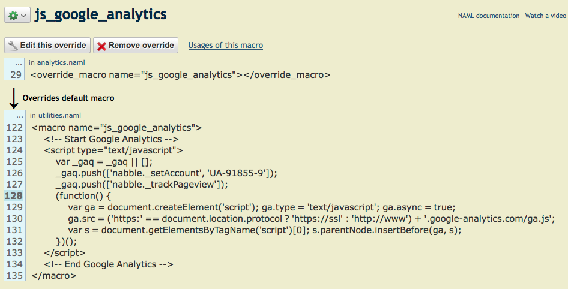Screen dimensions: 568x289
Task: Click line number 130
Action: pyautogui.click(x=14, y=219)
